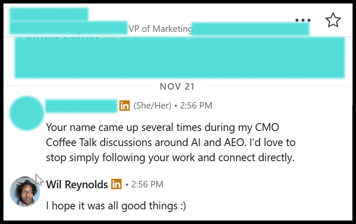Click the NOV 21 date separator
The height and width of the screenshot is (224, 356).
177,87
